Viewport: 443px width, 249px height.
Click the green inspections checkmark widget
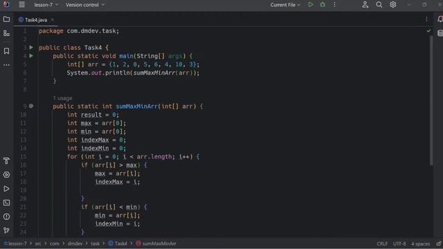pyautogui.click(x=428, y=30)
